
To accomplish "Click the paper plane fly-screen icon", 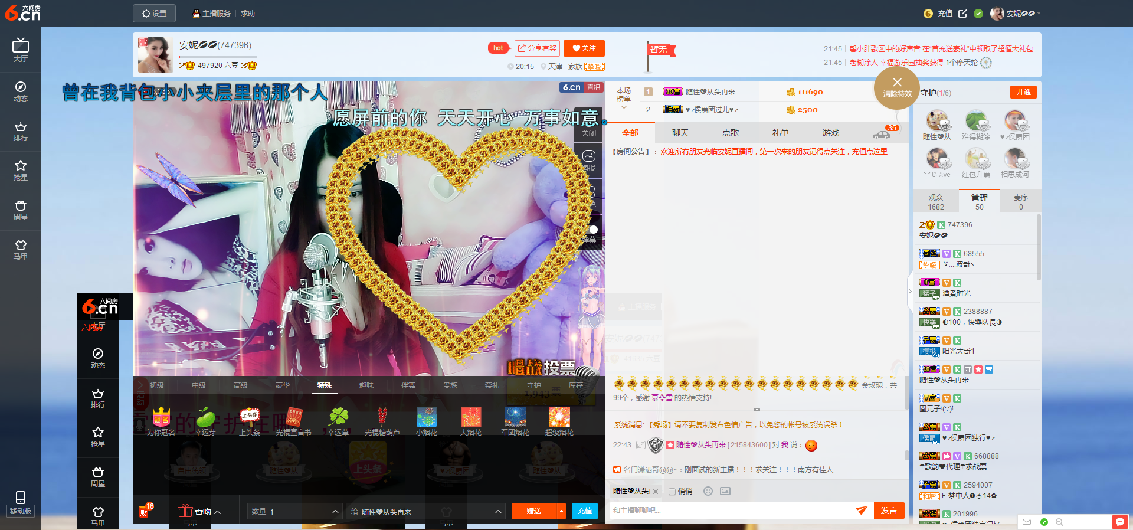I will pyautogui.click(x=862, y=511).
